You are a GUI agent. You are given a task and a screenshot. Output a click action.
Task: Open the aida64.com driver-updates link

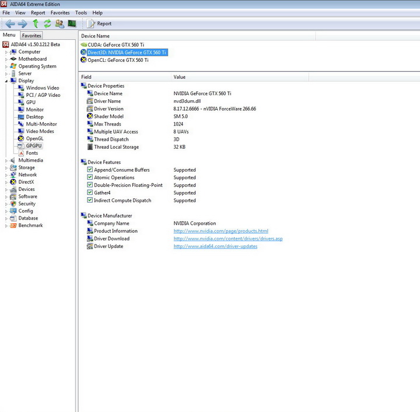[215, 246]
